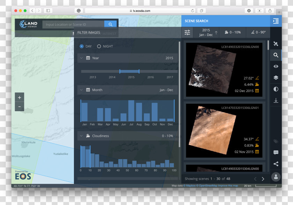Go to previous page of scenes
This screenshot has width=293, height=205.
click(255, 179)
